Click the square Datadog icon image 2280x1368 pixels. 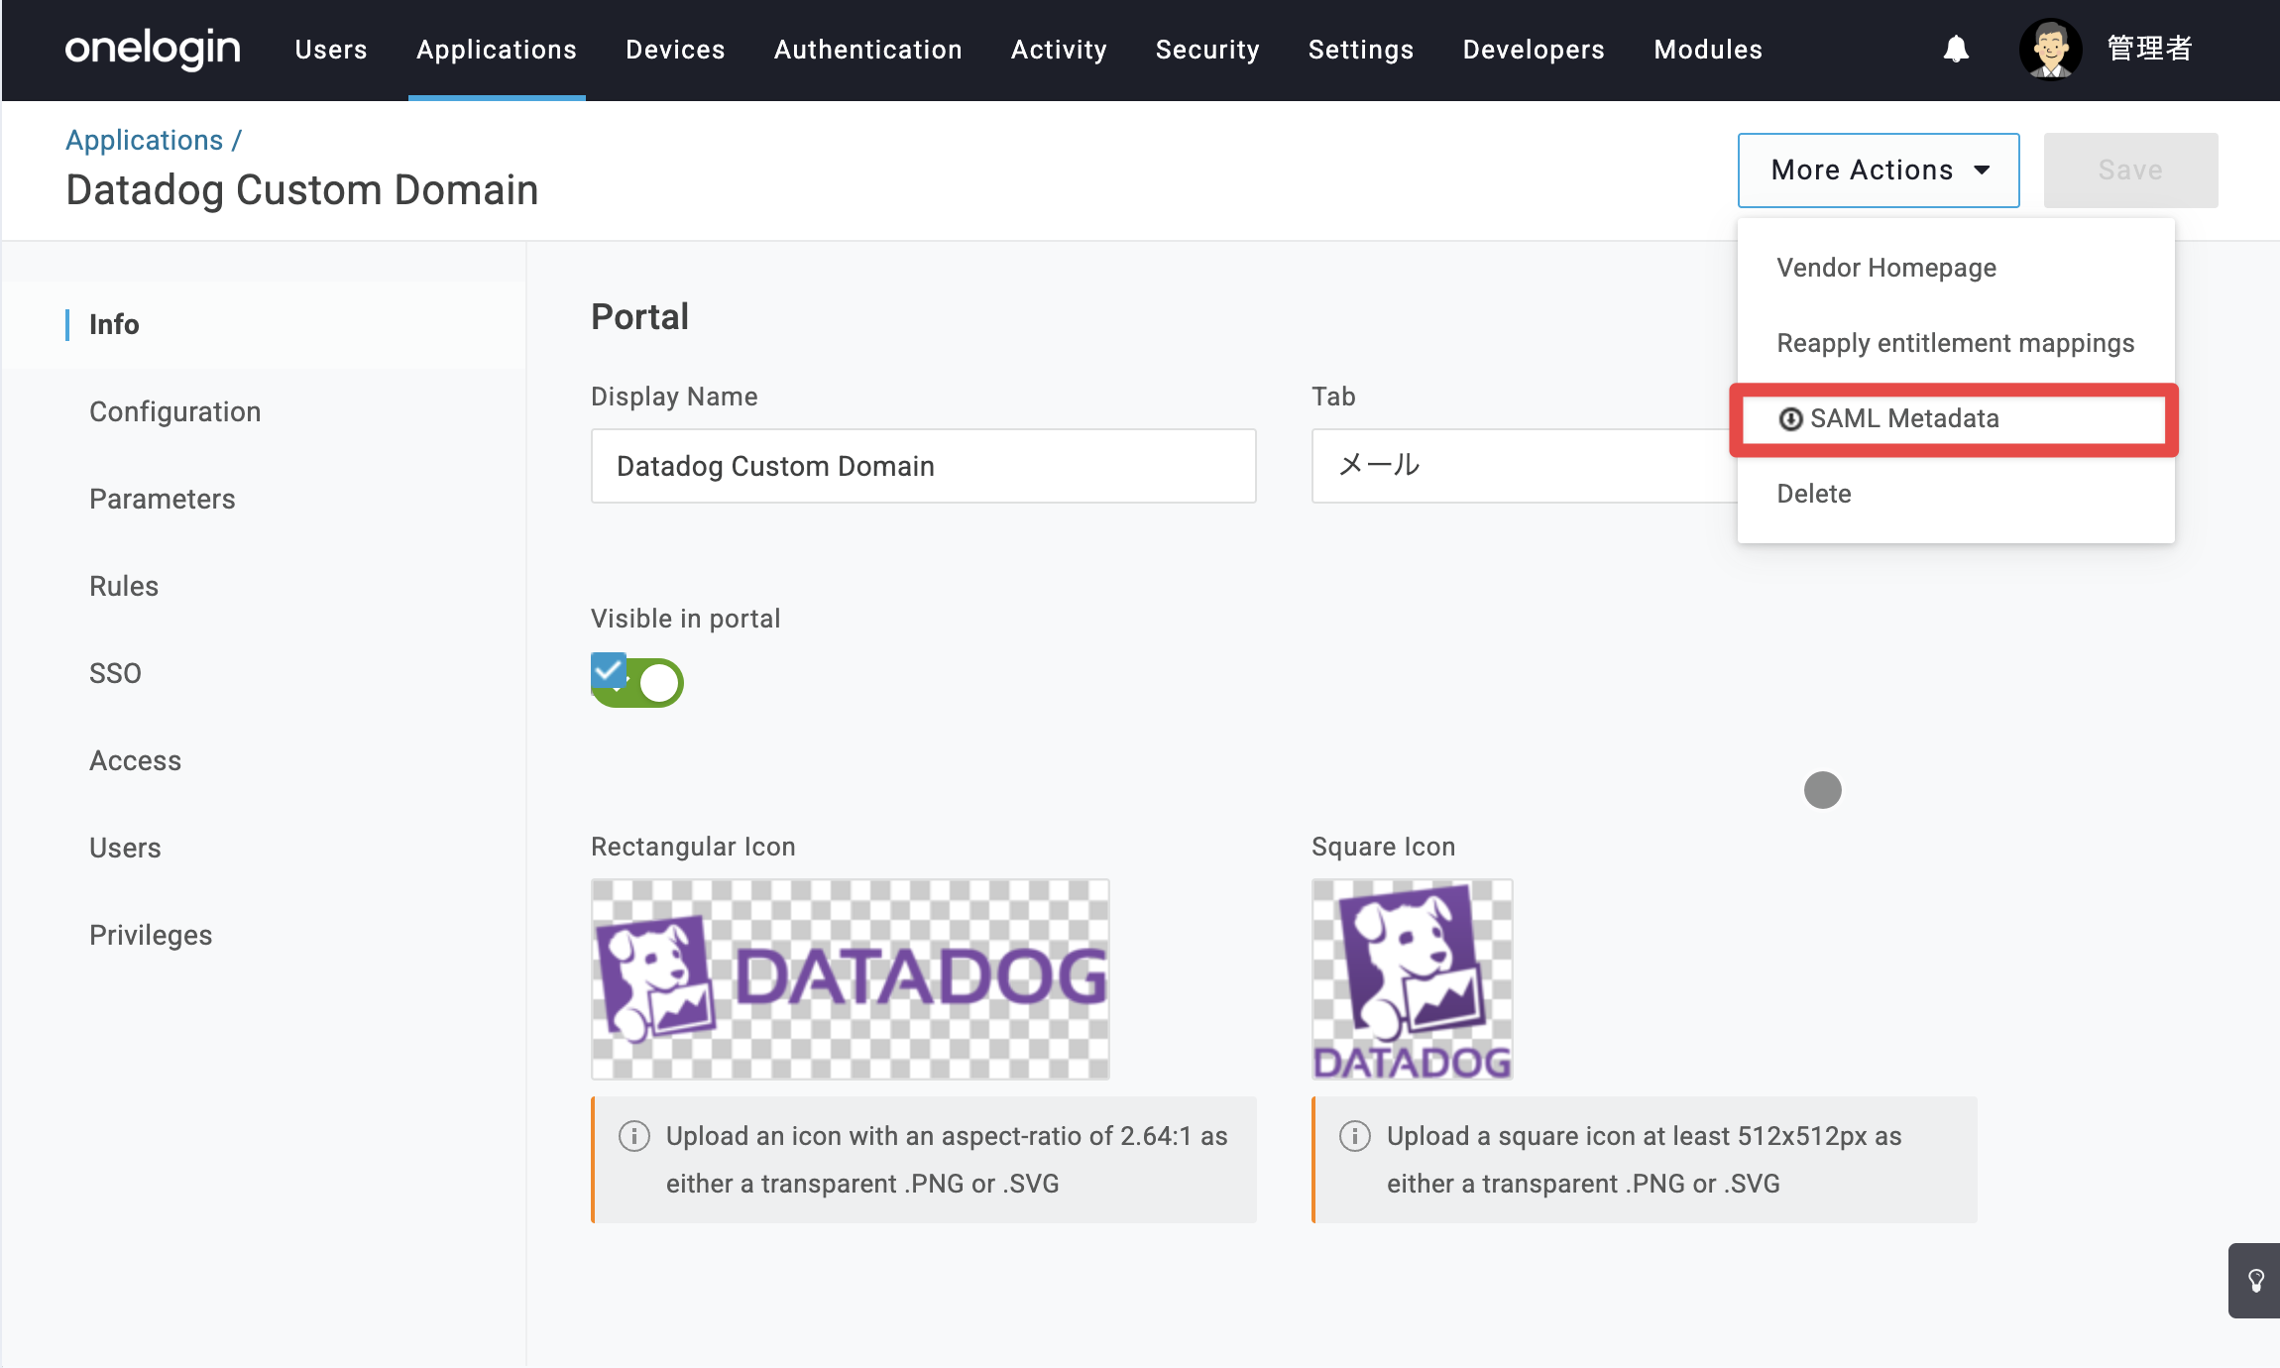click(1413, 979)
